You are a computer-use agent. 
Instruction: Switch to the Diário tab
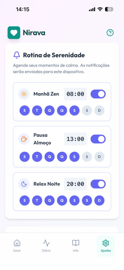[46, 246]
